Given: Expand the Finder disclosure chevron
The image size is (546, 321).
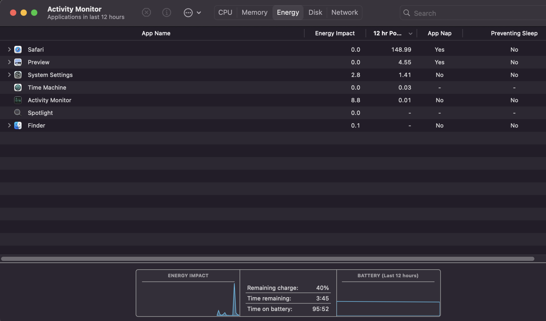Looking at the screenshot, I should pos(9,126).
